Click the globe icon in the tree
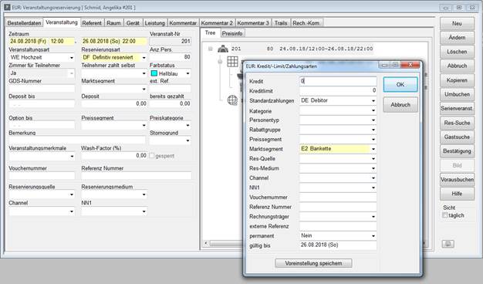 point(232,100)
